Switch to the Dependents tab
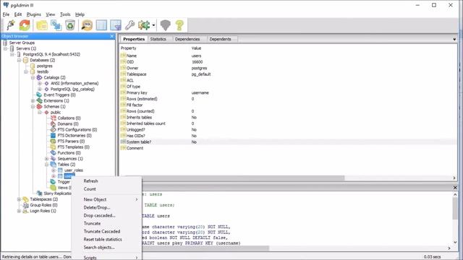This screenshot has width=463, height=260. tap(220, 39)
